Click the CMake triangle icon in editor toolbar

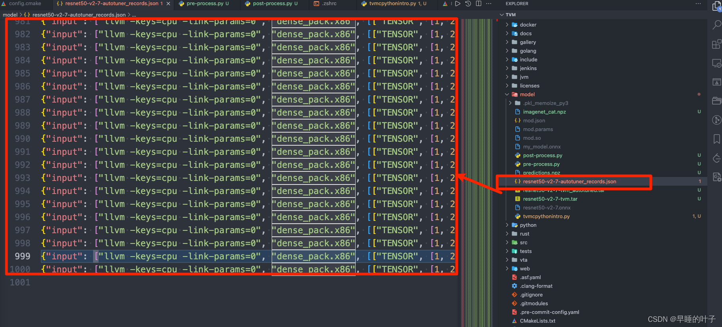click(445, 4)
